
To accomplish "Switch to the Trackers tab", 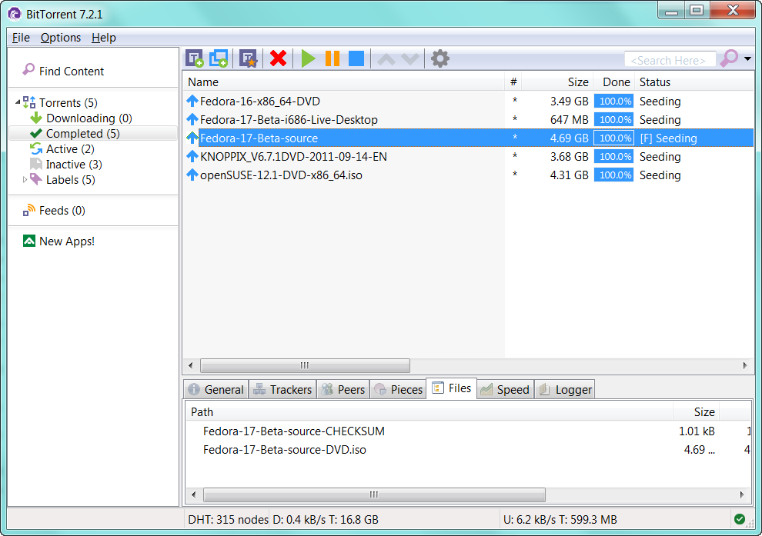I will (x=282, y=389).
